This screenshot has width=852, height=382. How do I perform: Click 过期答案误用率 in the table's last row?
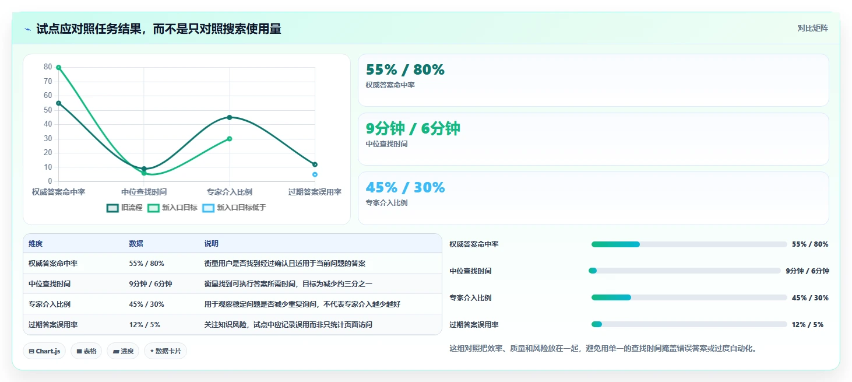coord(53,325)
